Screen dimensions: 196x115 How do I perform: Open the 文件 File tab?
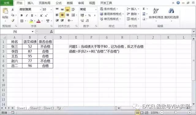(7, 3)
